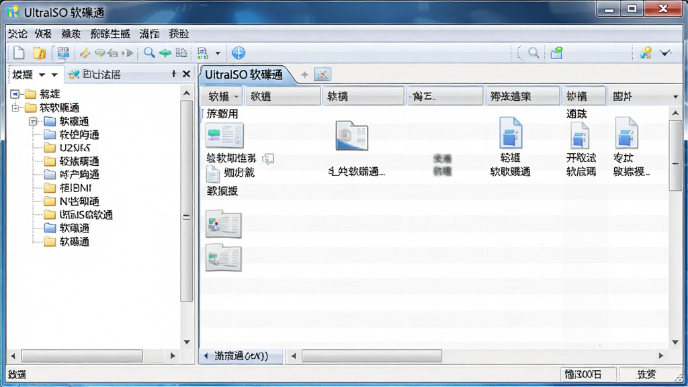Click the round blue globe toolbar icon
This screenshot has width=688, height=387.
click(x=239, y=53)
